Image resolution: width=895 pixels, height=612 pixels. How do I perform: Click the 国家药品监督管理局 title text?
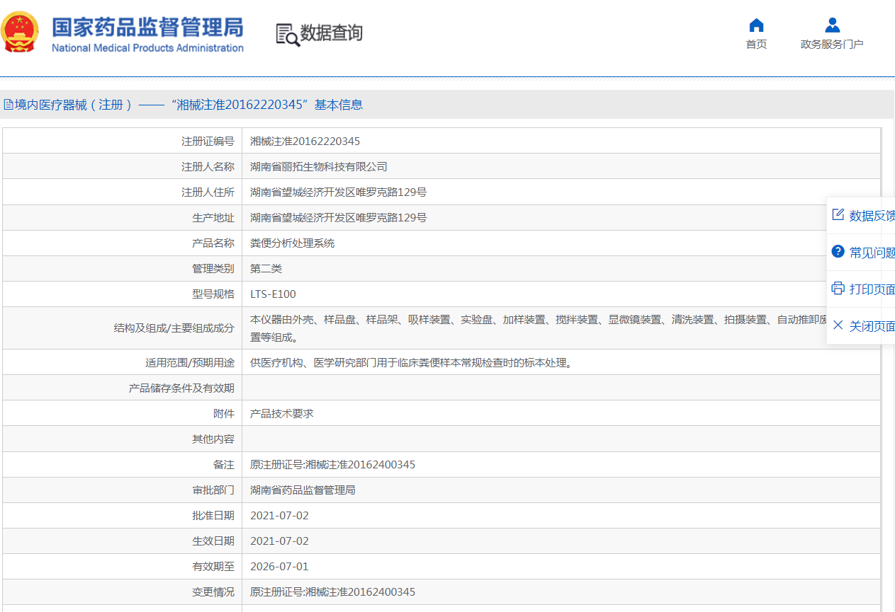pos(147,27)
